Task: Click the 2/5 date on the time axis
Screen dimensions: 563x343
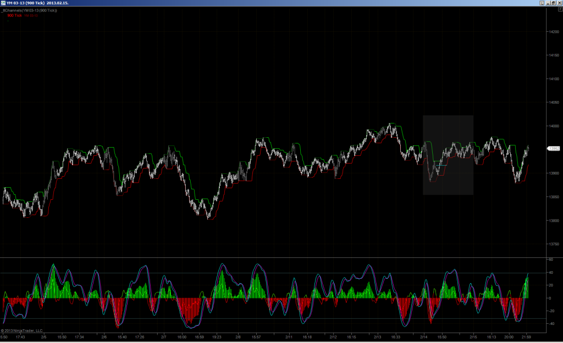Action: coord(44,337)
